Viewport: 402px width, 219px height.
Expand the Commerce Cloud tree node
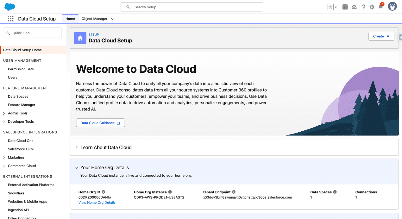point(4,166)
